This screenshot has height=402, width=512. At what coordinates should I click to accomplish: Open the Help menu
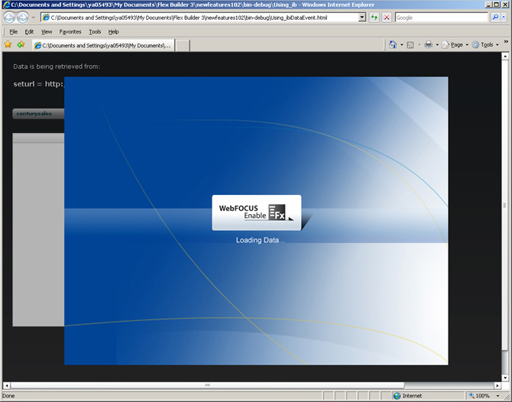(113, 31)
